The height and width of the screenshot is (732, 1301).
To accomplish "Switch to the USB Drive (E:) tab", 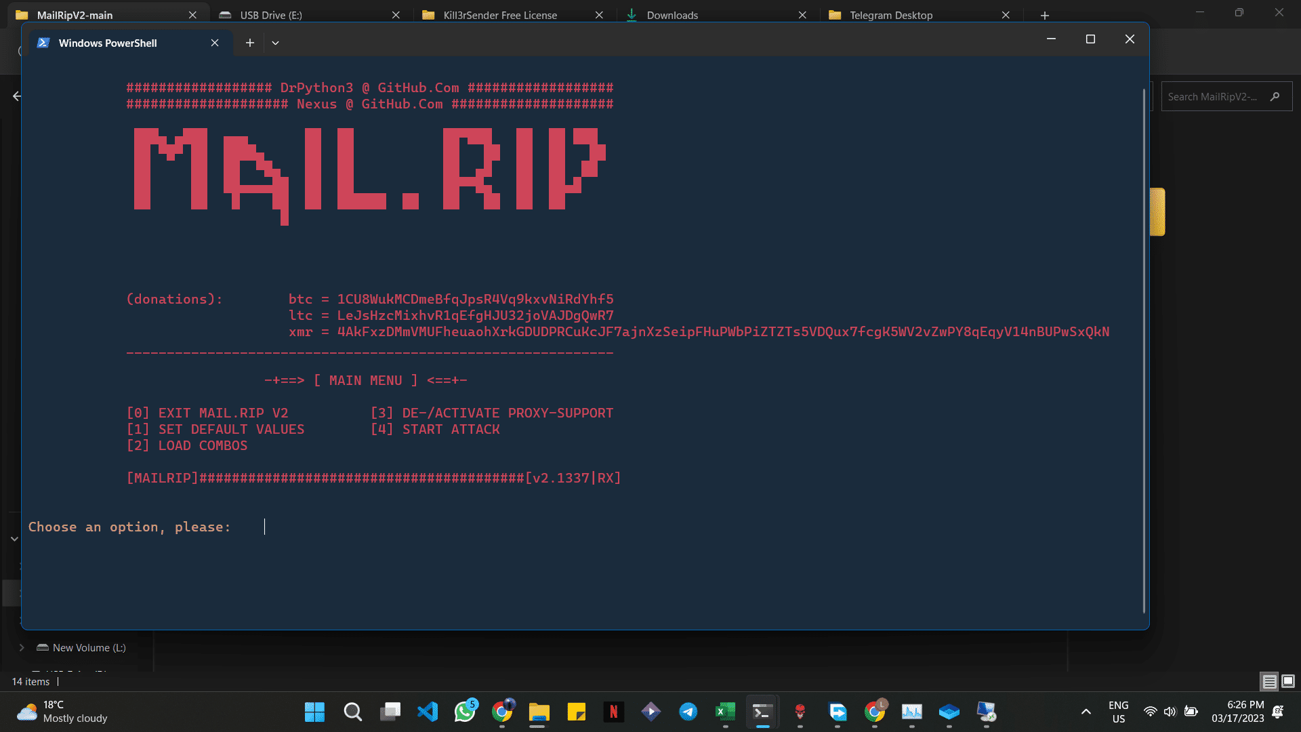I will pos(271,15).
